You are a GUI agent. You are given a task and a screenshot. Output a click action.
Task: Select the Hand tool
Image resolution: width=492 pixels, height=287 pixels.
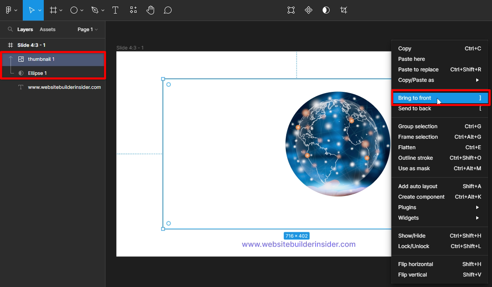[x=151, y=10]
